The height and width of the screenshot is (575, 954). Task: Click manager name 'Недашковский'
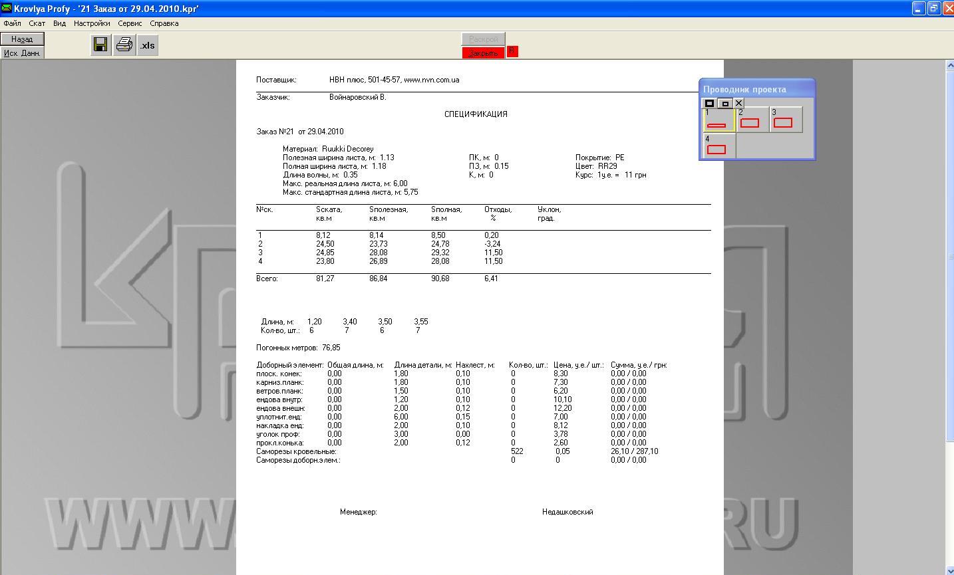(567, 512)
